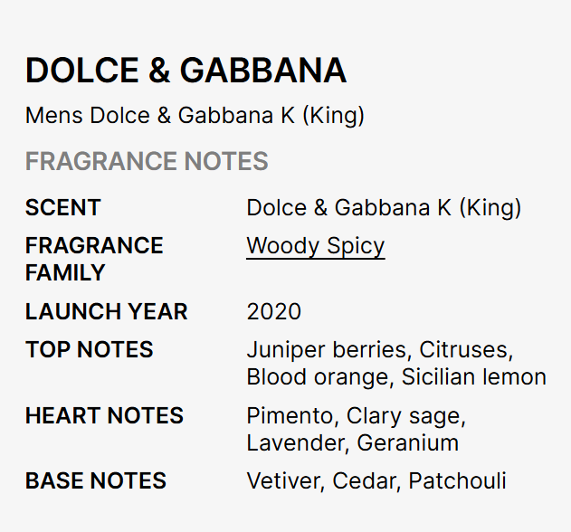Click the Geranium heart note
This screenshot has height=532, width=571.
click(x=408, y=442)
